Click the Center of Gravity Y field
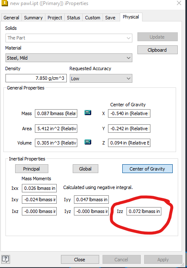The width and height of the screenshot is (187, 268). [129, 129]
